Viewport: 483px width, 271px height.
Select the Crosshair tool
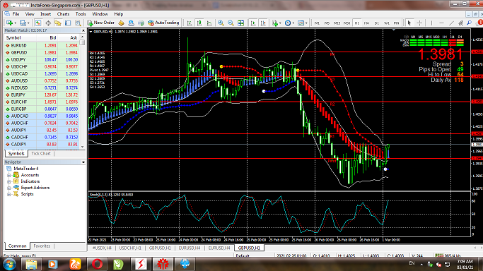419,23
